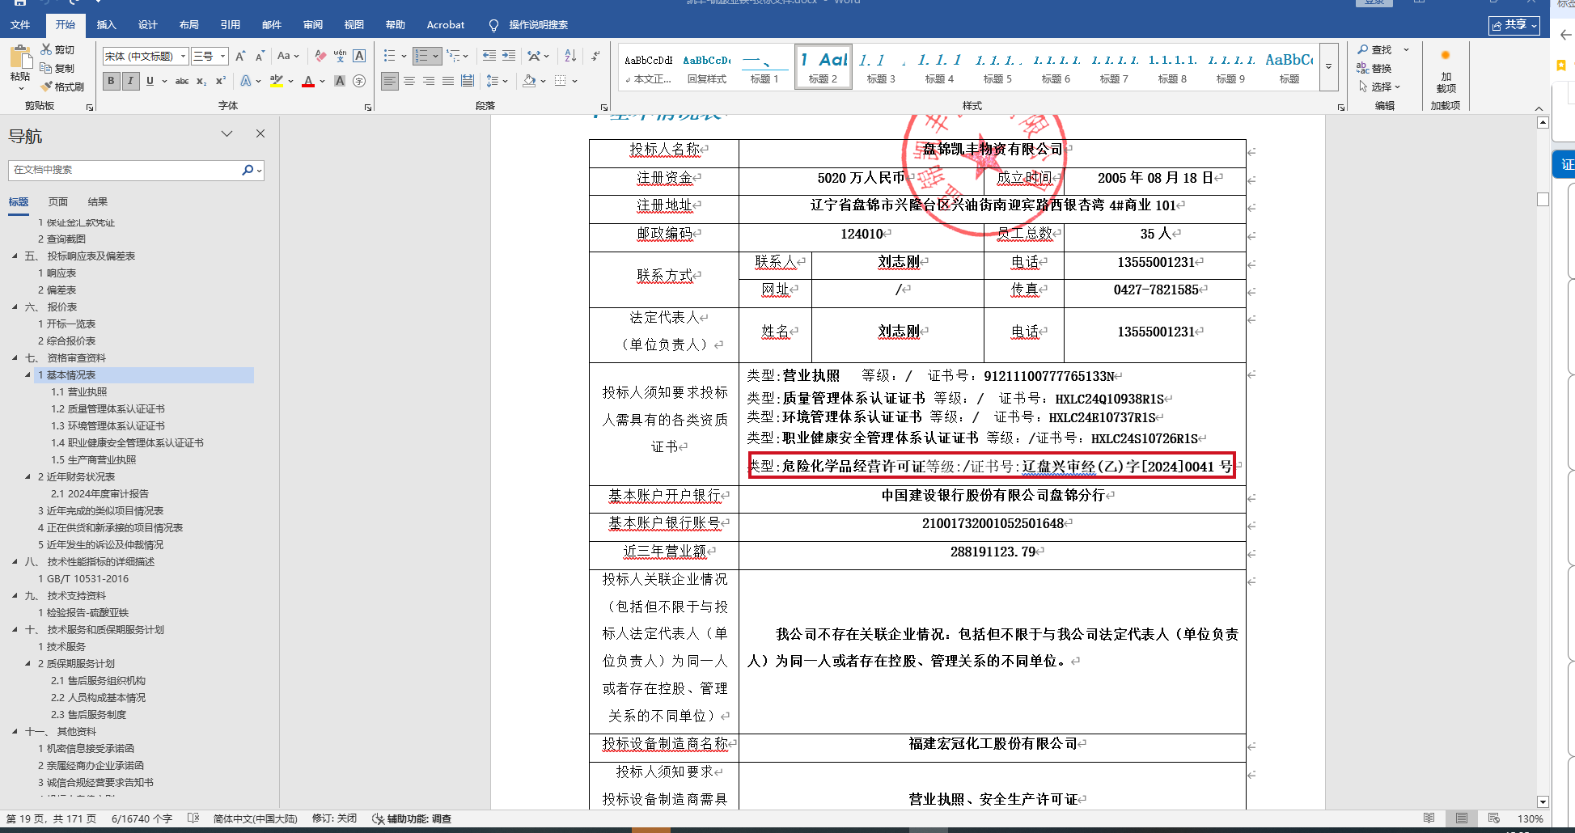
Task: Decrease paragraph indent
Action: point(489,56)
